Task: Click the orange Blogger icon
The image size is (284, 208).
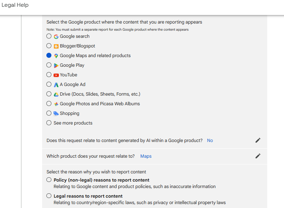Action: (x=56, y=46)
